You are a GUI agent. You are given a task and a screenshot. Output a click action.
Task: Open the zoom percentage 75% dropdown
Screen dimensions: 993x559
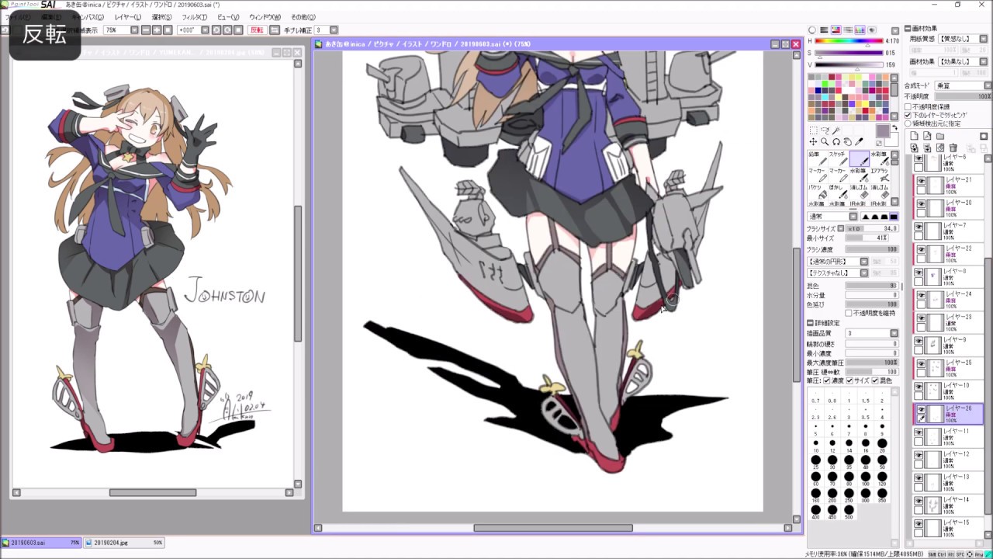134,30
